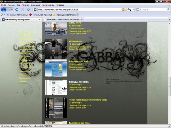Open Самые популярные bookmark
This screenshot has width=171, height=128.
click(18, 15)
